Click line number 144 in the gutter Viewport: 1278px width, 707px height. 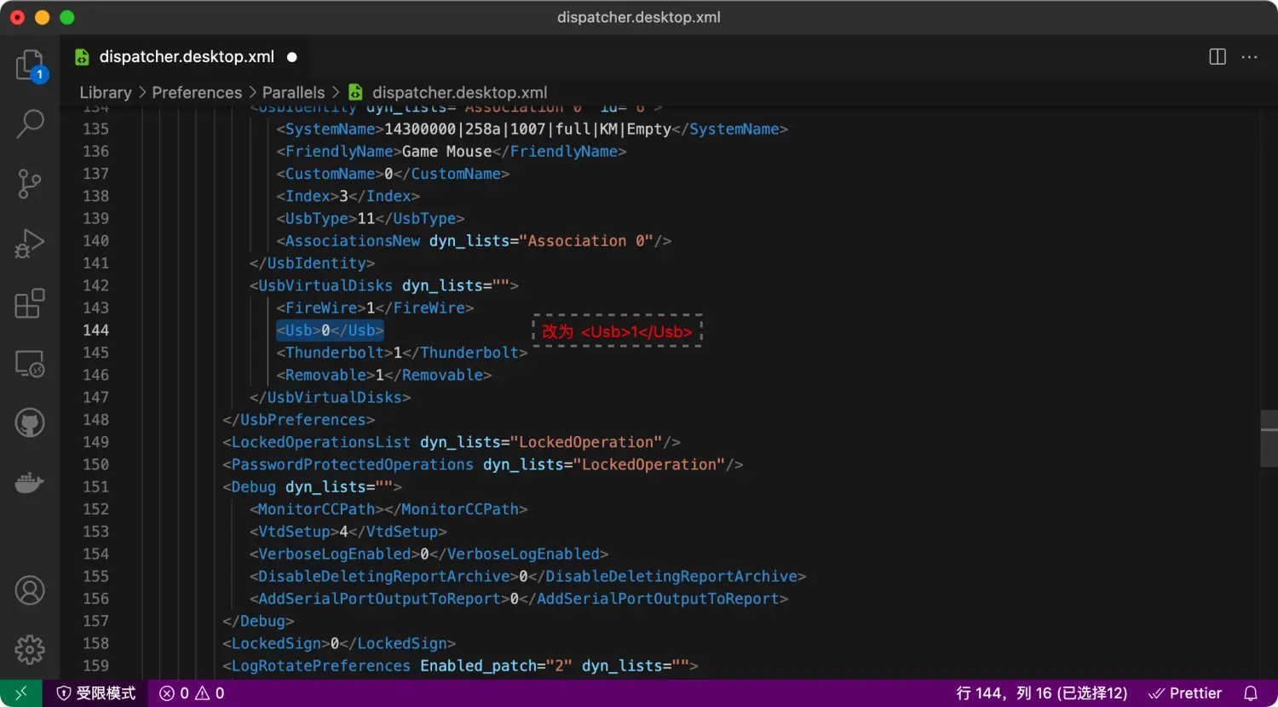pos(95,331)
